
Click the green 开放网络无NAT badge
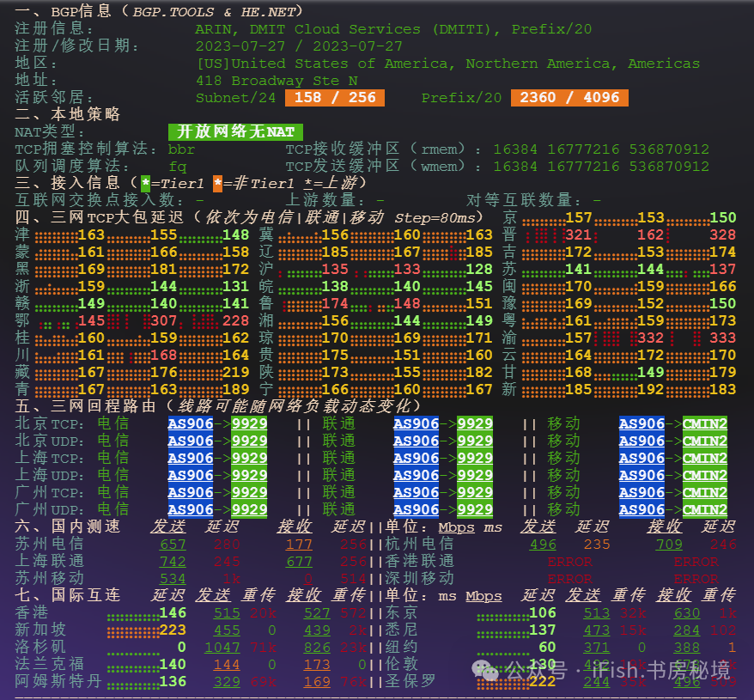click(235, 131)
